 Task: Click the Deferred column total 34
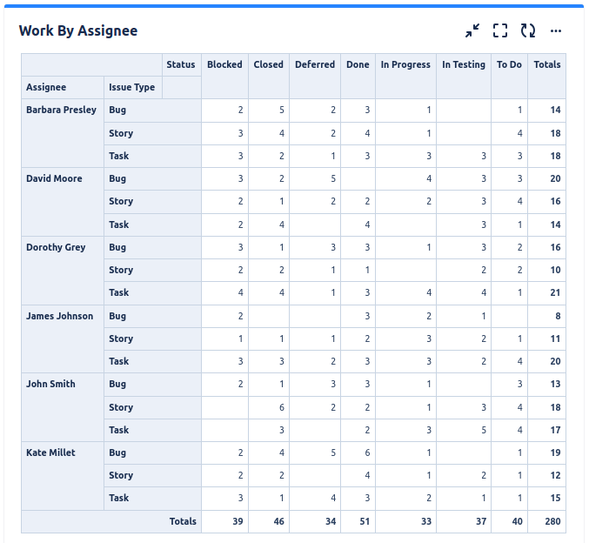pos(315,521)
